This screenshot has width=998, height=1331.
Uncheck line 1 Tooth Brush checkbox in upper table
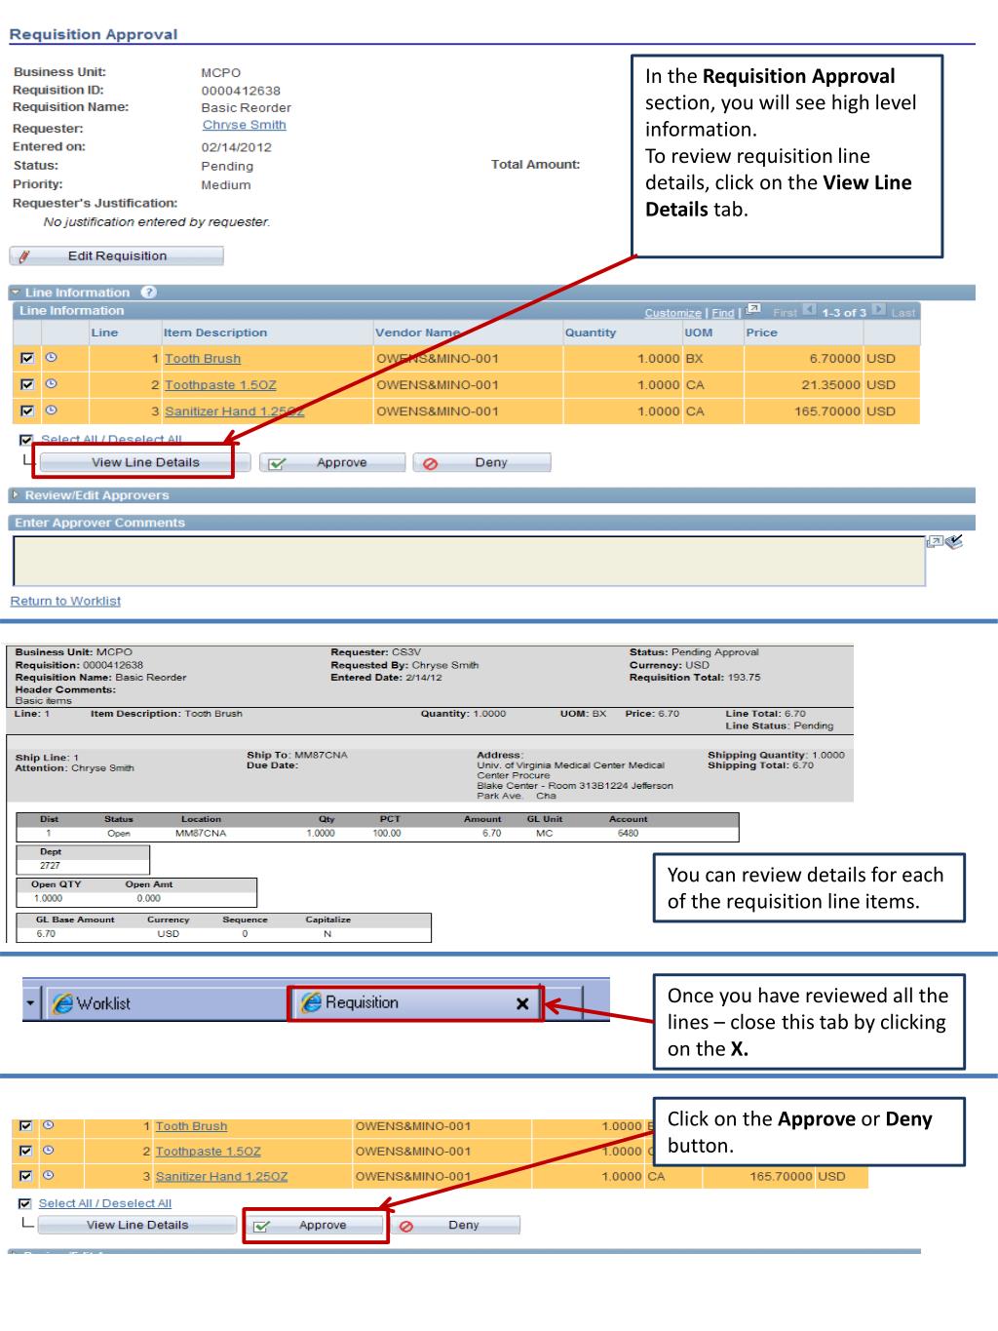26,358
